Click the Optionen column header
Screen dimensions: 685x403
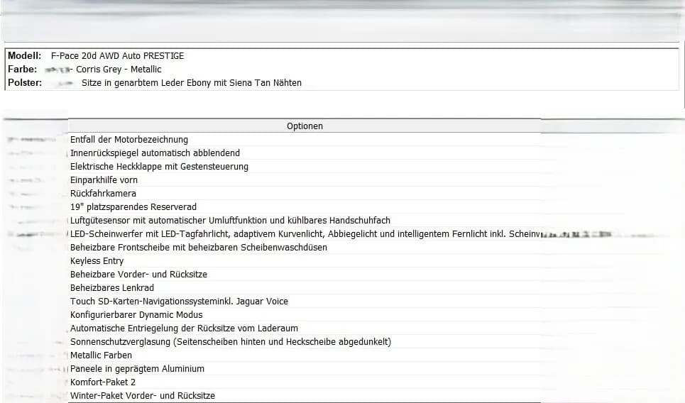click(305, 126)
